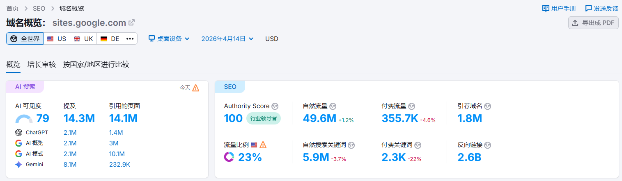Open the 2.3K paid keywords value

pos(394,157)
